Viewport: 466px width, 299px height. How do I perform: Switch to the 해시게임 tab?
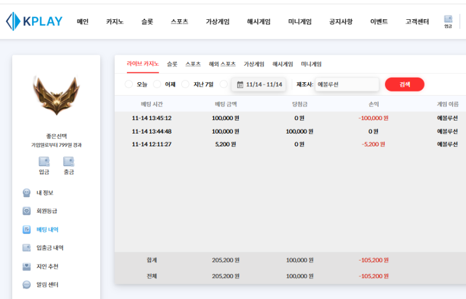[x=283, y=64]
